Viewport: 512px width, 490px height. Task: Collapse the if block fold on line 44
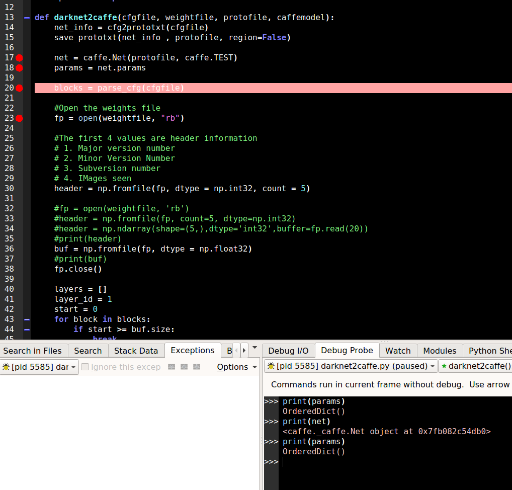click(x=27, y=330)
